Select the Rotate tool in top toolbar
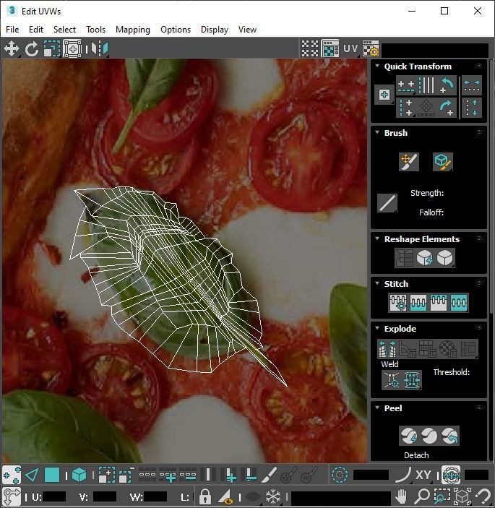Screen dimensions: 495x508 point(31,49)
